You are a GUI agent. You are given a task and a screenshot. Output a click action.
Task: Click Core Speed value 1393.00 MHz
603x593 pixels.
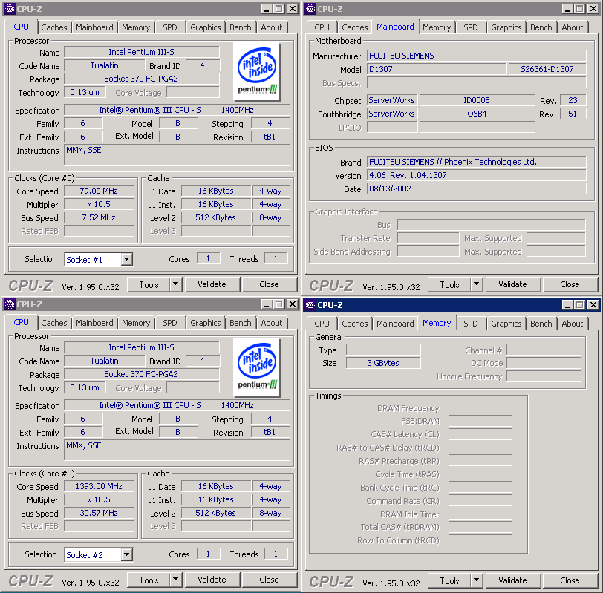tap(99, 486)
